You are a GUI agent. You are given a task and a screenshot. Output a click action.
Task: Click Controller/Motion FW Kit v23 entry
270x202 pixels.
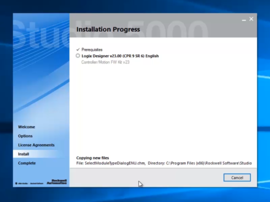click(105, 62)
